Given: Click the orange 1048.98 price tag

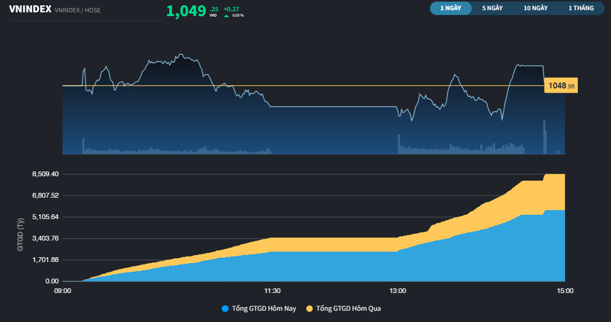Looking at the screenshot, I should (x=560, y=85).
